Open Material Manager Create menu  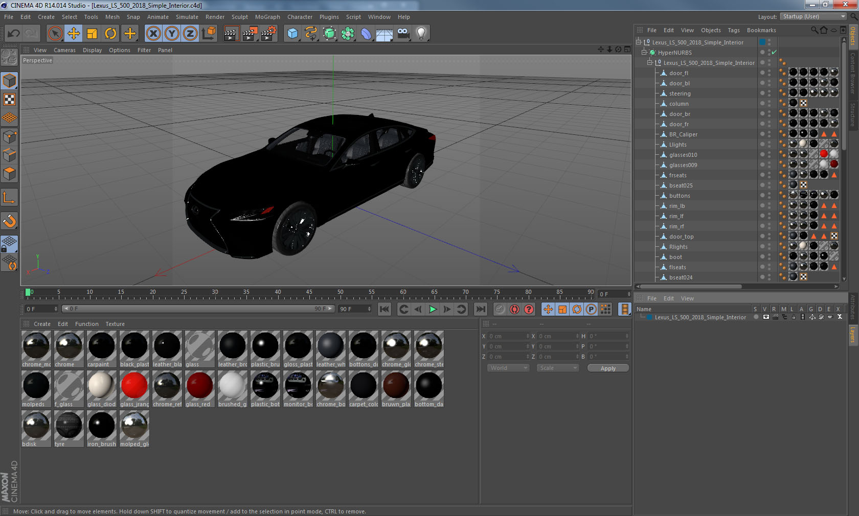pyautogui.click(x=42, y=324)
